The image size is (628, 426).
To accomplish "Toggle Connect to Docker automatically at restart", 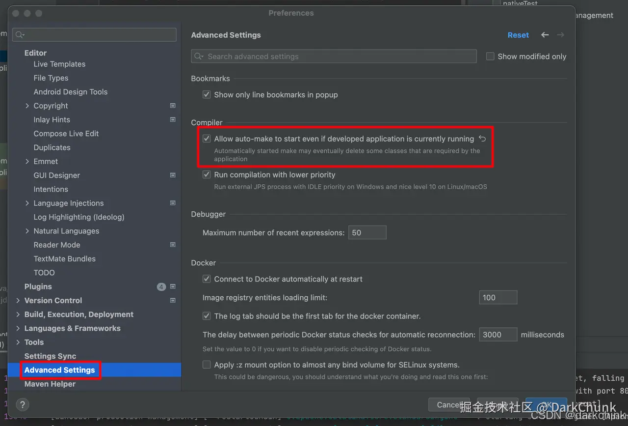I will point(207,279).
